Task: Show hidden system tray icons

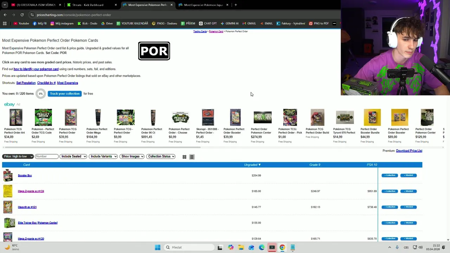Action: click(390, 247)
